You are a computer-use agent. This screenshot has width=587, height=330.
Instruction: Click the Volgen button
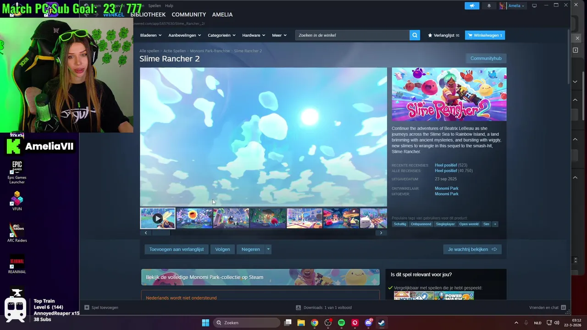click(222, 249)
